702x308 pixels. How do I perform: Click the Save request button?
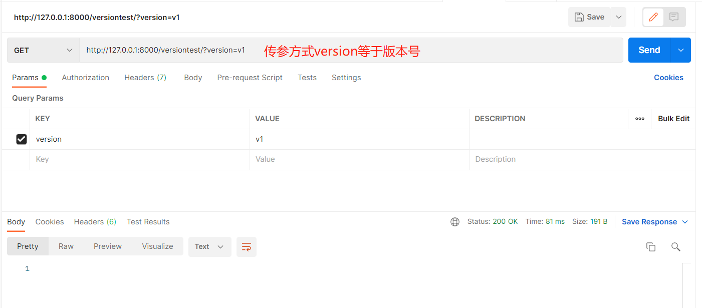[589, 17]
